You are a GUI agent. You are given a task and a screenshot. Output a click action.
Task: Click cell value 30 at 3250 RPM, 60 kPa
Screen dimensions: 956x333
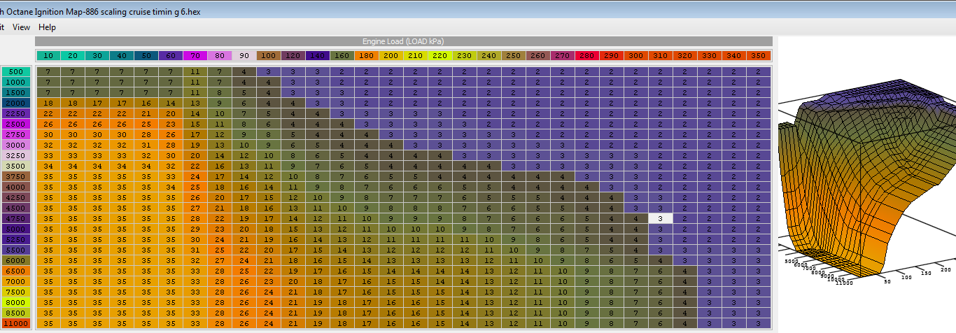click(171, 155)
